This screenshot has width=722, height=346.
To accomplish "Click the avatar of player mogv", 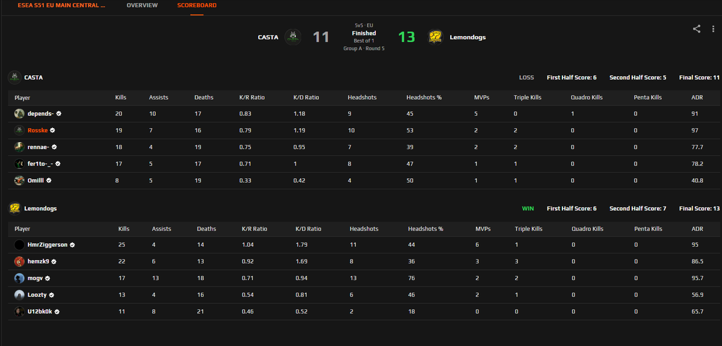I will click(x=20, y=278).
